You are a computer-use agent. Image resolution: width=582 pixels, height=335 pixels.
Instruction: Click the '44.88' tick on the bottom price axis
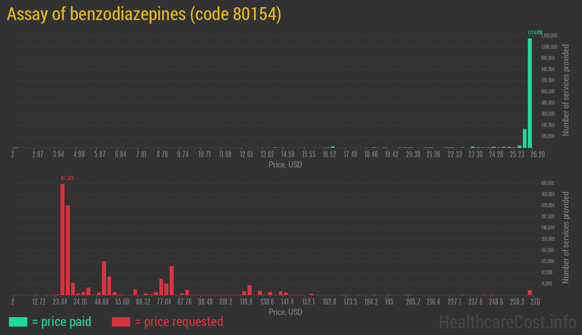coord(102,301)
